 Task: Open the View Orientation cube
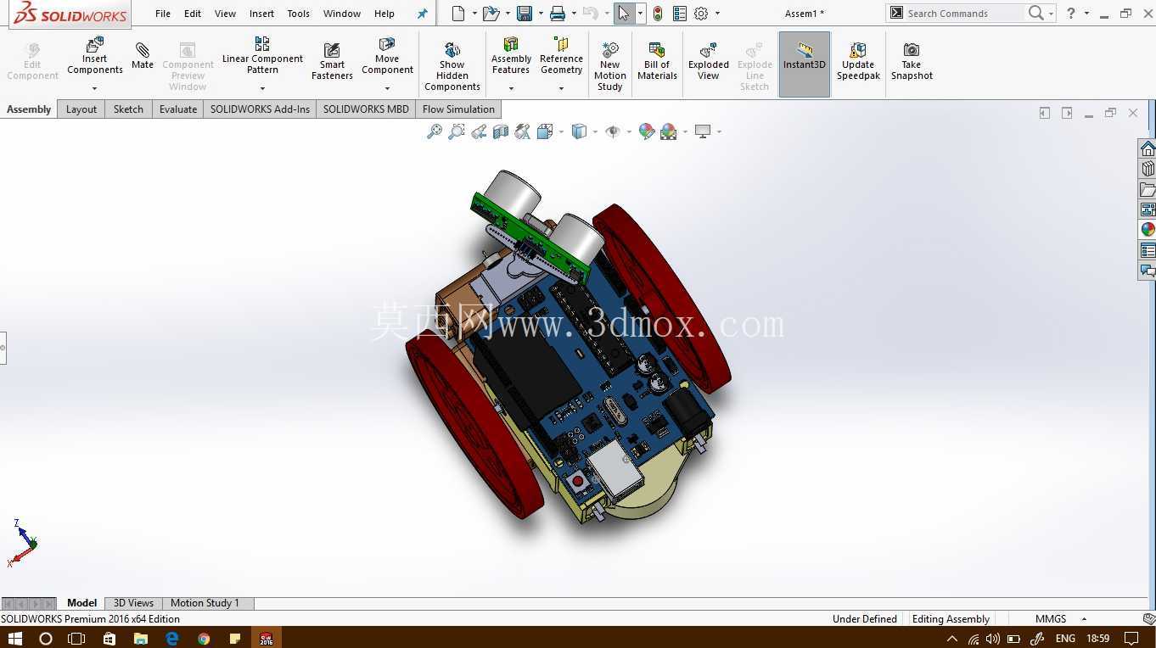point(545,131)
